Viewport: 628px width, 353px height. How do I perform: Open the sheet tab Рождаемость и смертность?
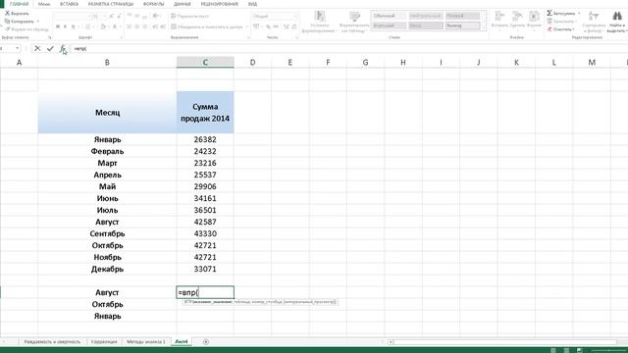[52, 342]
